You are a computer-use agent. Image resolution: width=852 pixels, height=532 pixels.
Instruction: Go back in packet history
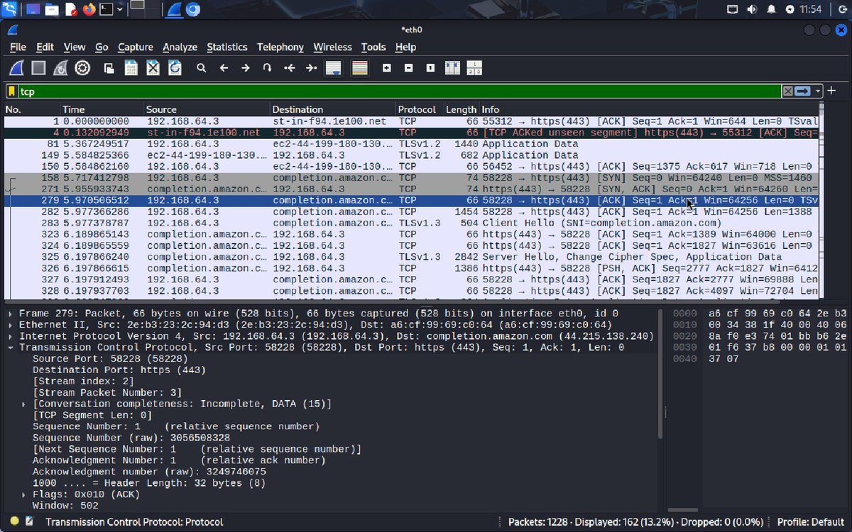pyautogui.click(x=224, y=68)
